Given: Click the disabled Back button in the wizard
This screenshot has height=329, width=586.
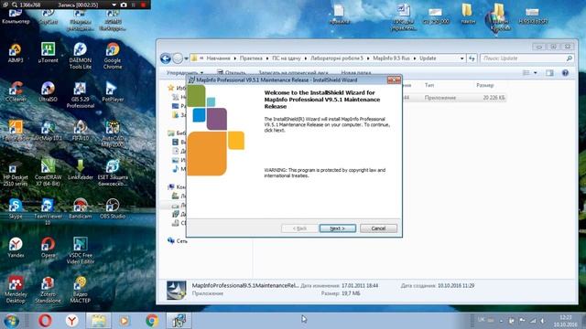Looking at the screenshot, I should pyautogui.click(x=299, y=228).
